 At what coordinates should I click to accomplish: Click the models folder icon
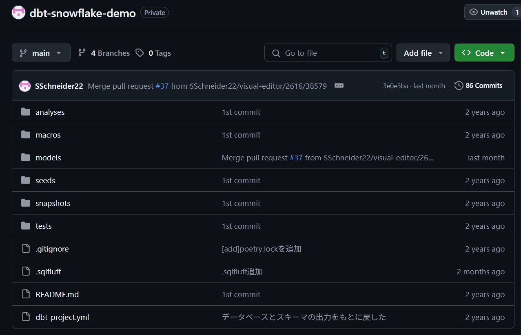[26, 158]
